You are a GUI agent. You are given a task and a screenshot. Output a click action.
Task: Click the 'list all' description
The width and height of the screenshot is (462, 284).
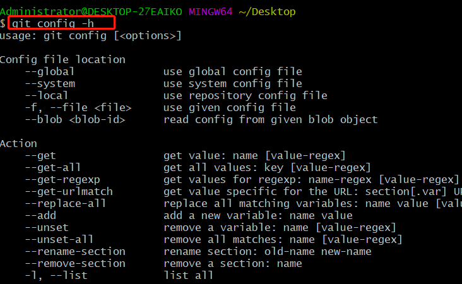tap(188, 275)
